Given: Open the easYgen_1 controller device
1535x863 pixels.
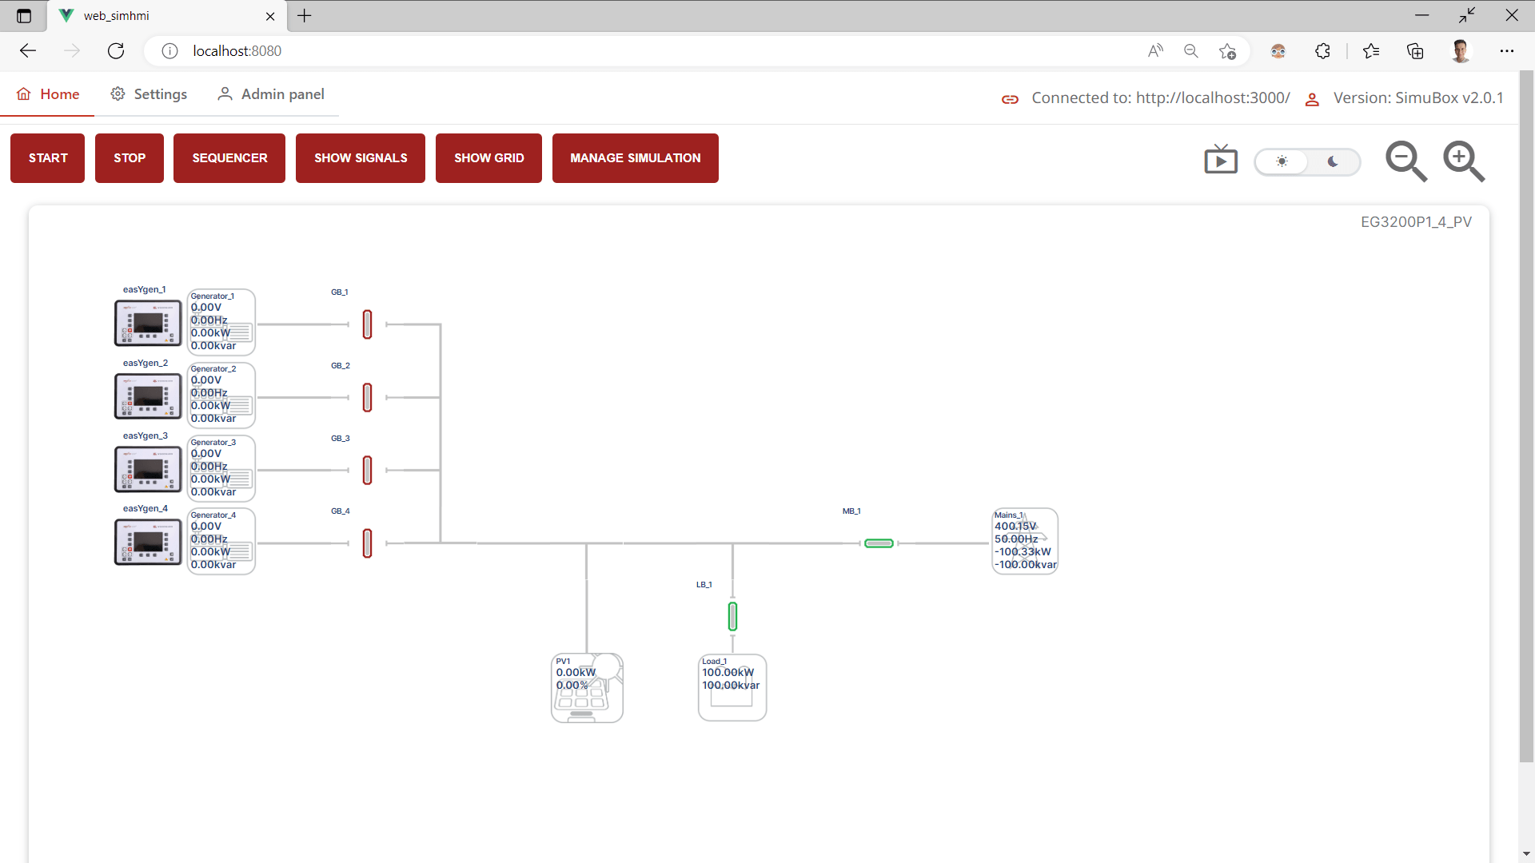Looking at the screenshot, I should coord(148,323).
